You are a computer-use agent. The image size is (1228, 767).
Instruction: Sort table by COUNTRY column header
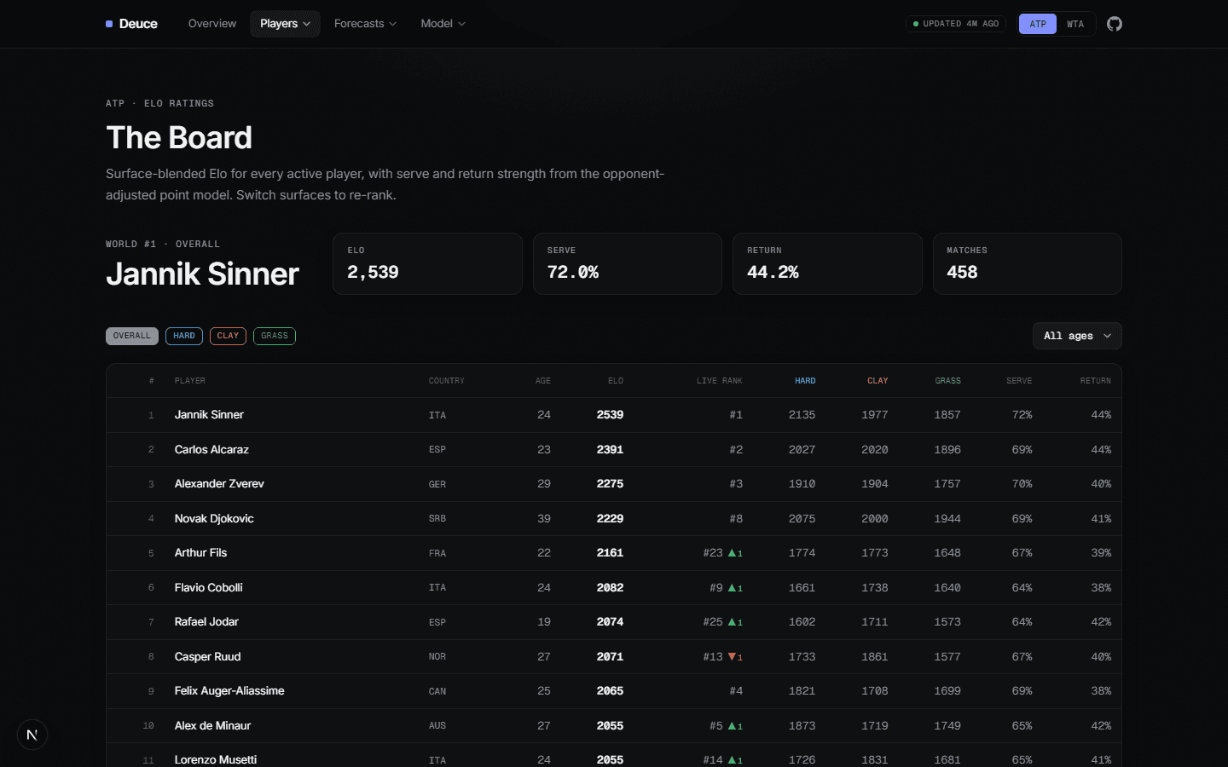point(447,381)
